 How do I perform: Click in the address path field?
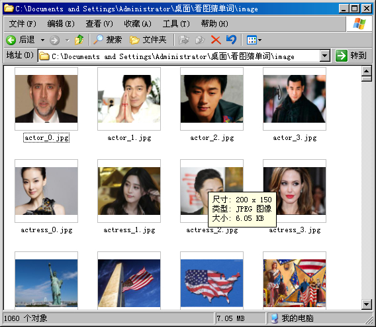tap(179, 56)
